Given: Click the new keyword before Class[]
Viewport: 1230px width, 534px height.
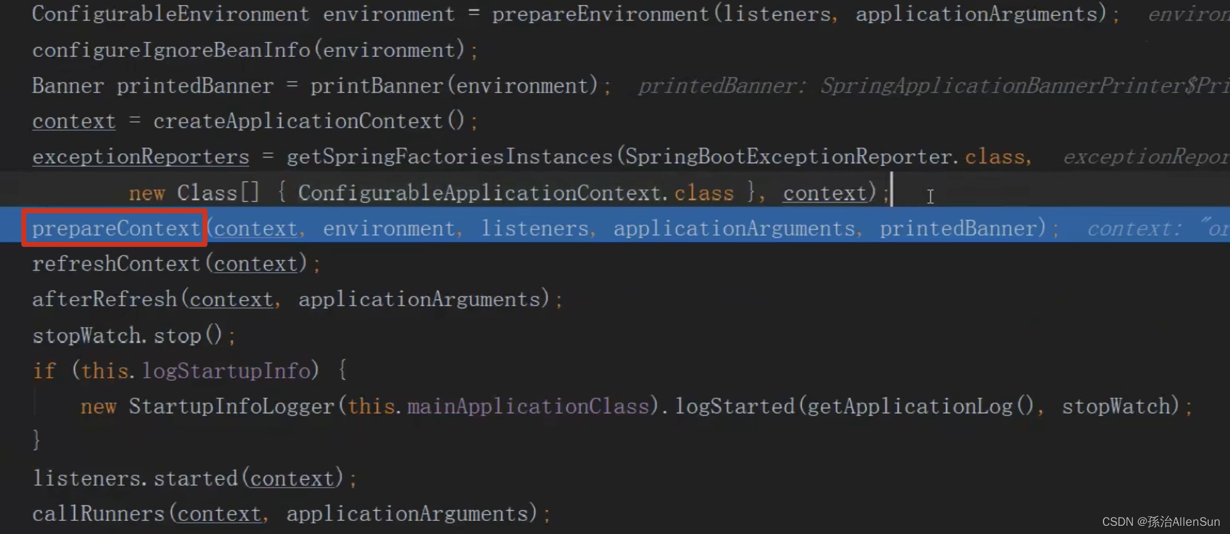Looking at the screenshot, I should pos(146,193).
